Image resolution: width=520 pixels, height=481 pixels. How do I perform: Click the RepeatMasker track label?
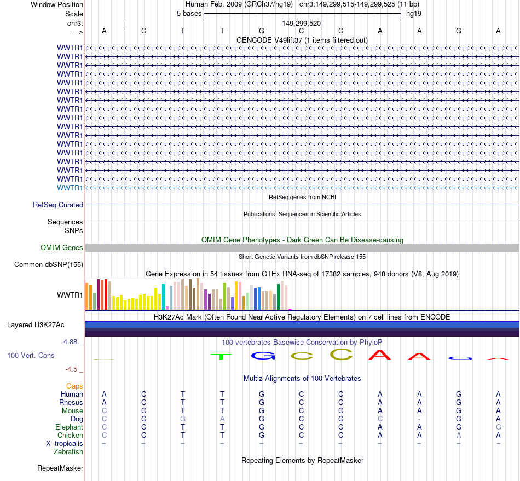(60, 468)
